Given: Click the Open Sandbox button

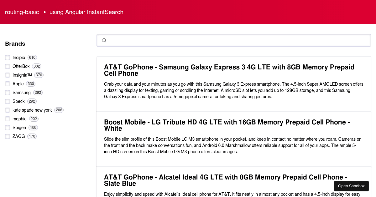Looking at the screenshot, I should tap(351, 186).
